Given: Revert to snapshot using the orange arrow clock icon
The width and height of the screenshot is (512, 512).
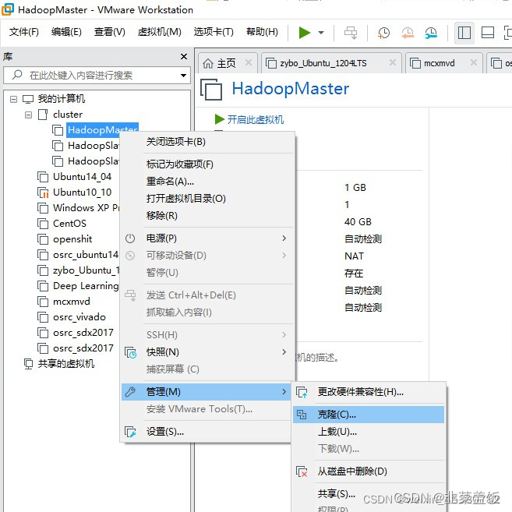Looking at the screenshot, I should (408, 33).
